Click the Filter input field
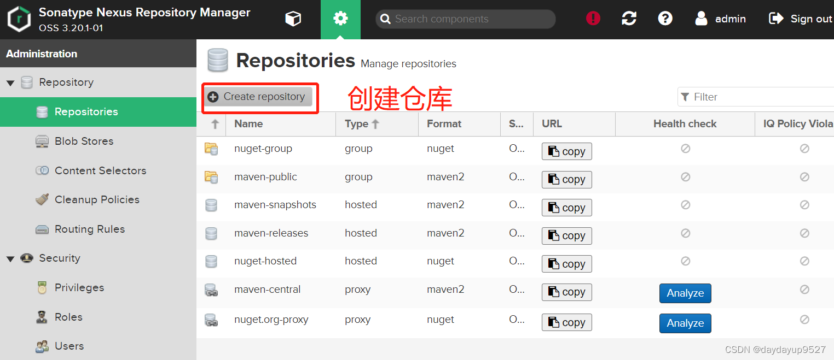The image size is (834, 360). pyautogui.click(x=756, y=97)
